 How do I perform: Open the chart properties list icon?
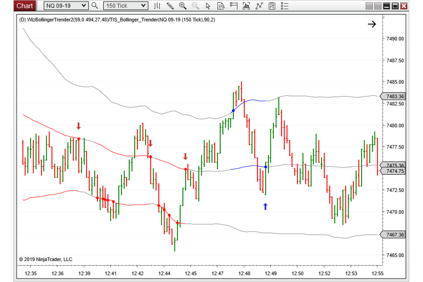285,5
